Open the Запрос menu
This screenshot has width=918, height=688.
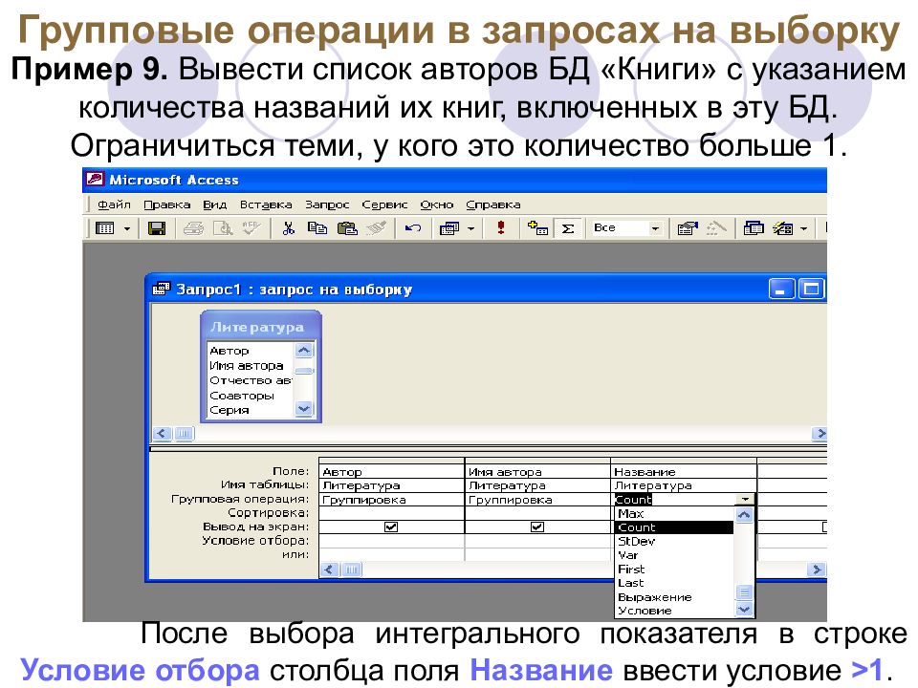click(x=327, y=204)
